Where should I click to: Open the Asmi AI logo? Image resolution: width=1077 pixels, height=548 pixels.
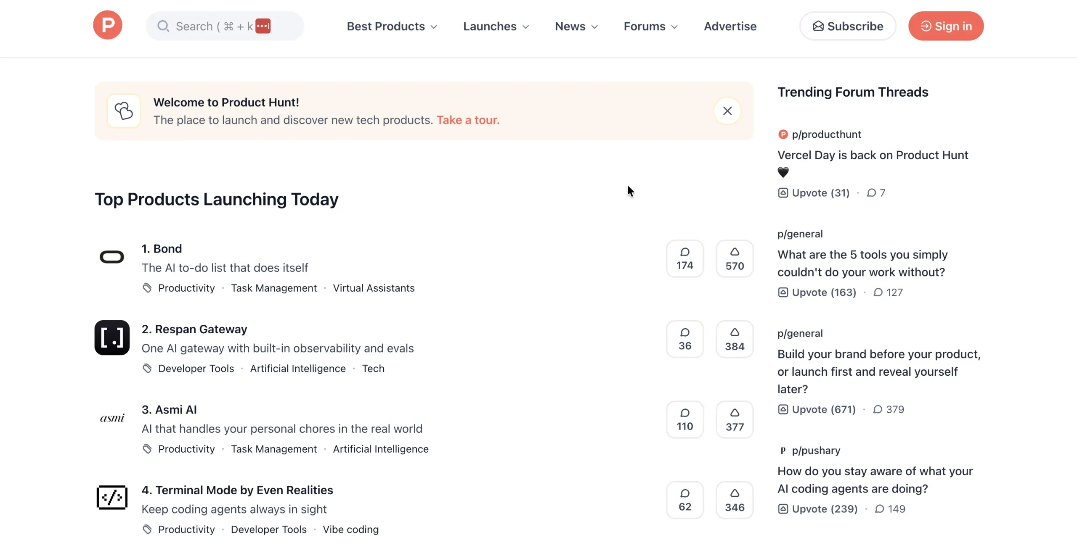coord(112,418)
